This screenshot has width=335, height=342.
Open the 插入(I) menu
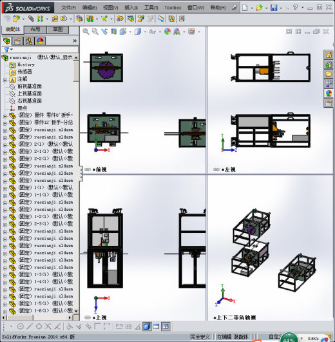131,8
